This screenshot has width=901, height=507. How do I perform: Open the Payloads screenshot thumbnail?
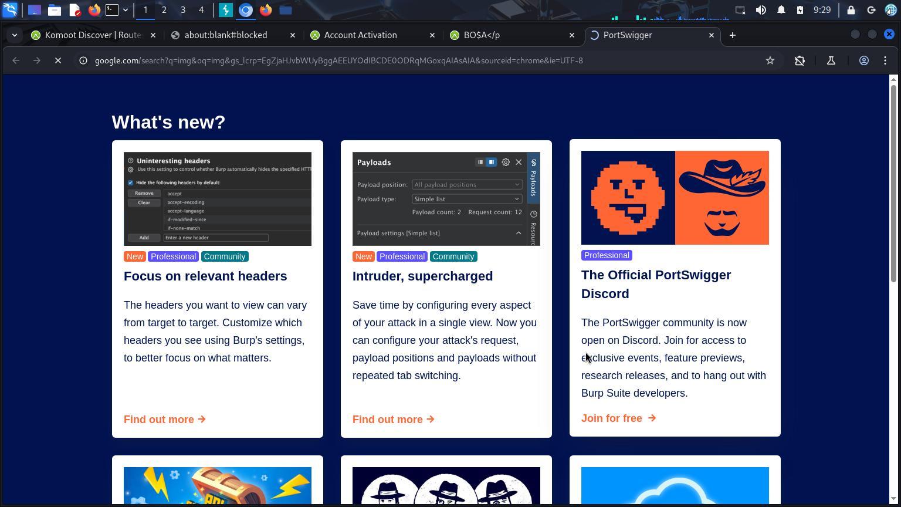point(446,199)
